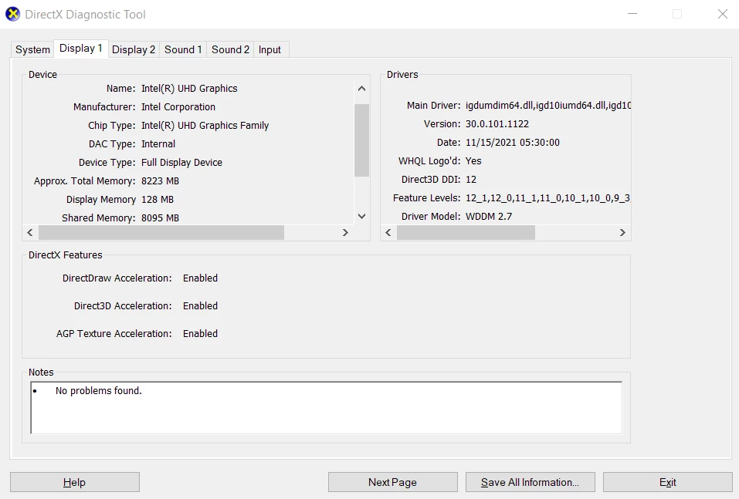The height and width of the screenshot is (499, 739).
Task: Click driver version '30.0.101.1122'
Action: pos(497,124)
